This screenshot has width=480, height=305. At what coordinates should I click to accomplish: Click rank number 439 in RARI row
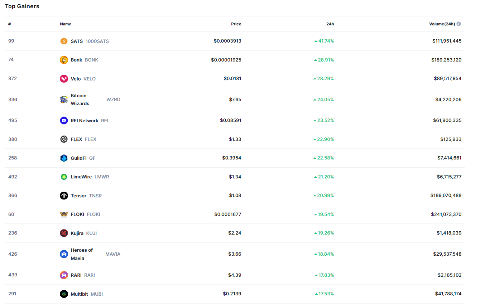pos(13,275)
